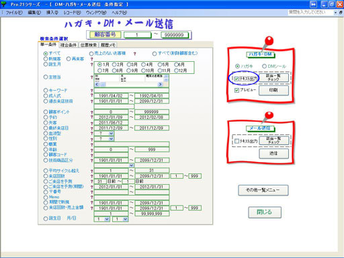Toggle the プレビュー checkbox
The height and width of the screenshot is (258, 344).
point(236,90)
